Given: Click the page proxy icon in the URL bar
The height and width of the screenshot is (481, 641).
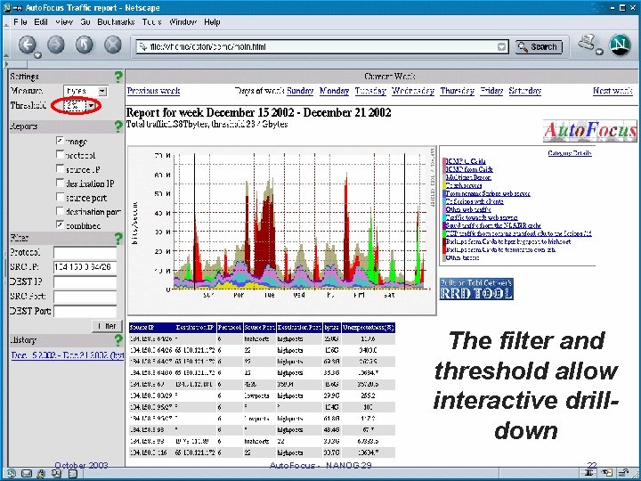Looking at the screenshot, I should (142, 46).
